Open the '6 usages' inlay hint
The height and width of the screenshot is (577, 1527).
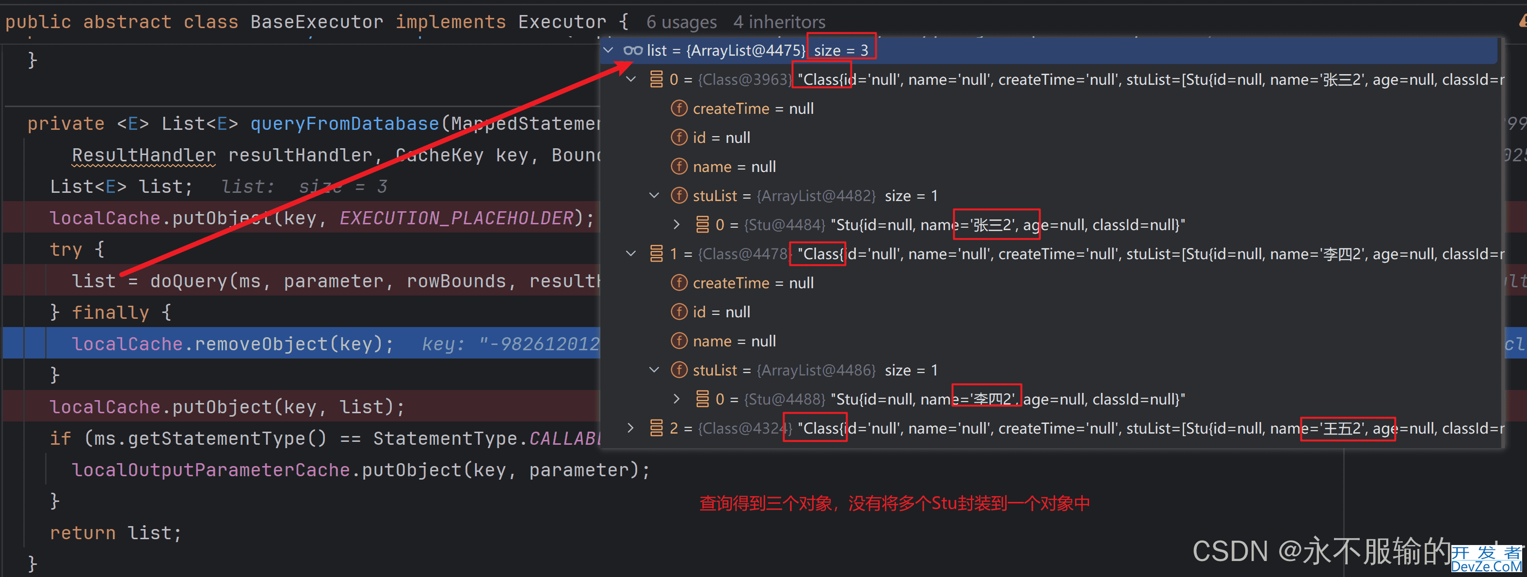click(681, 22)
